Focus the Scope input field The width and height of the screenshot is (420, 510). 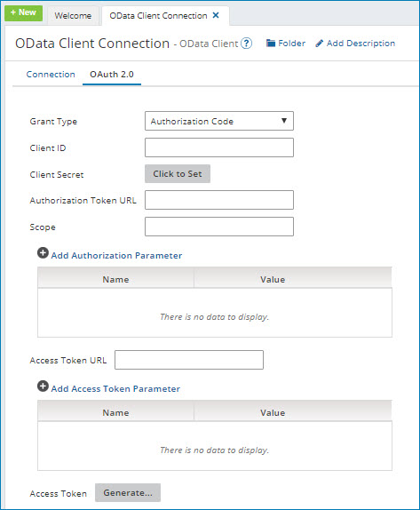[x=219, y=227]
